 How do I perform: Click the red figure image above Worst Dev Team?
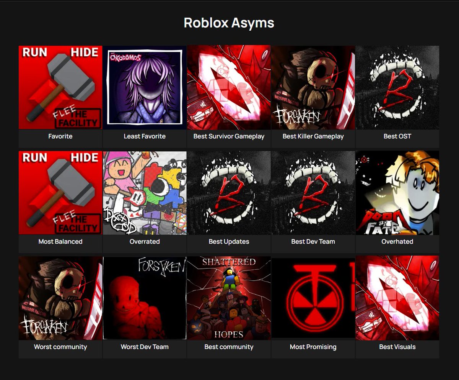(x=145, y=298)
